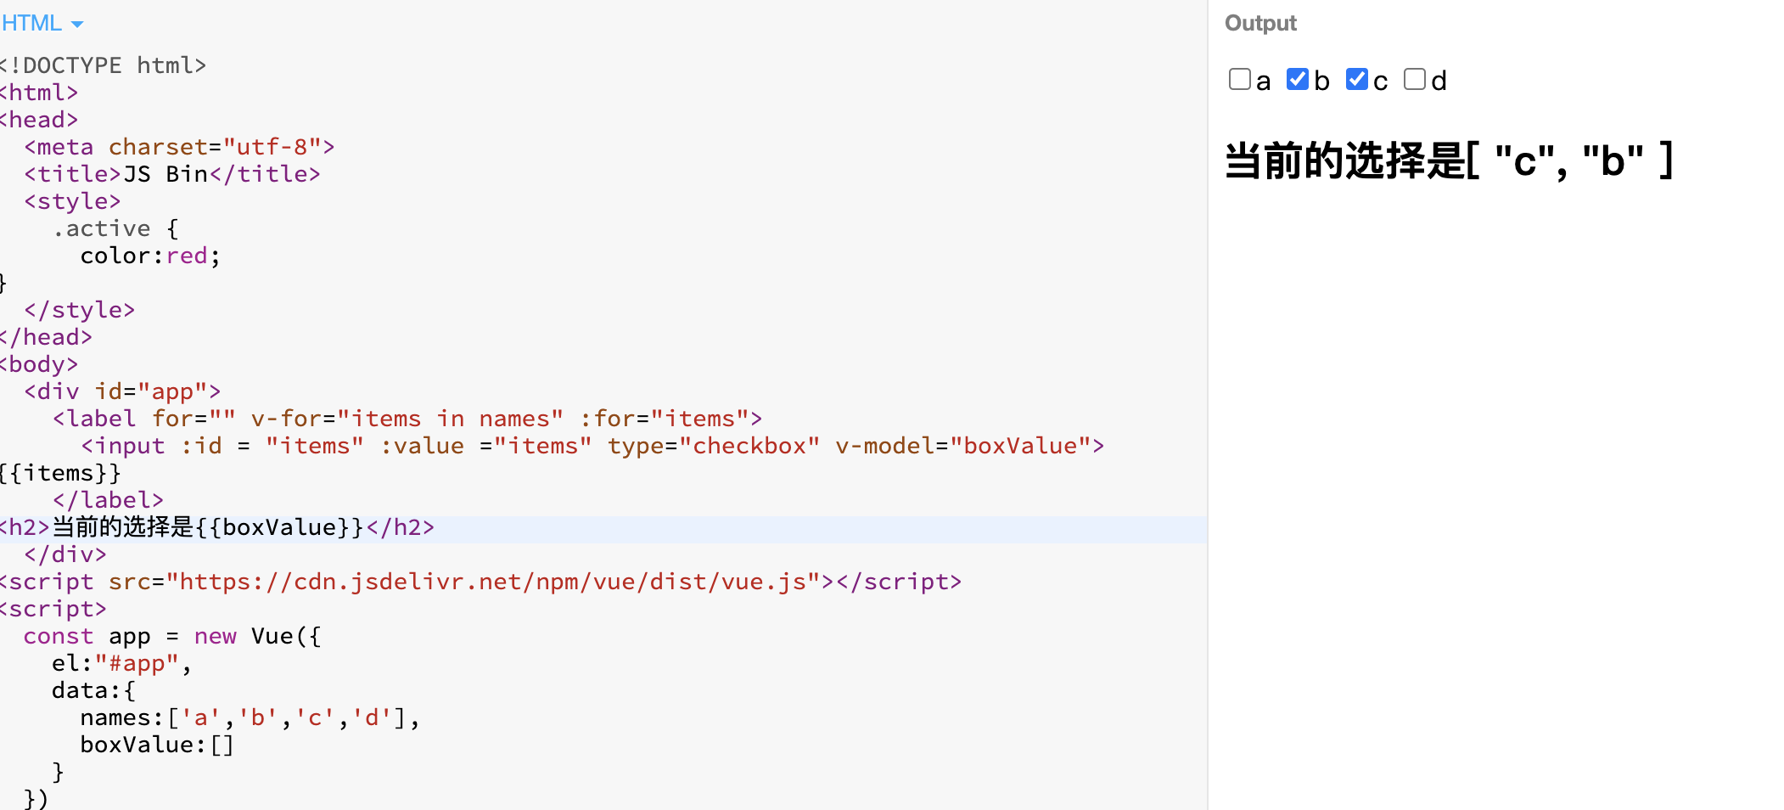Viewport: 1784px width, 810px height.
Task: Click the input type="checkbox" code line
Action: click(592, 446)
